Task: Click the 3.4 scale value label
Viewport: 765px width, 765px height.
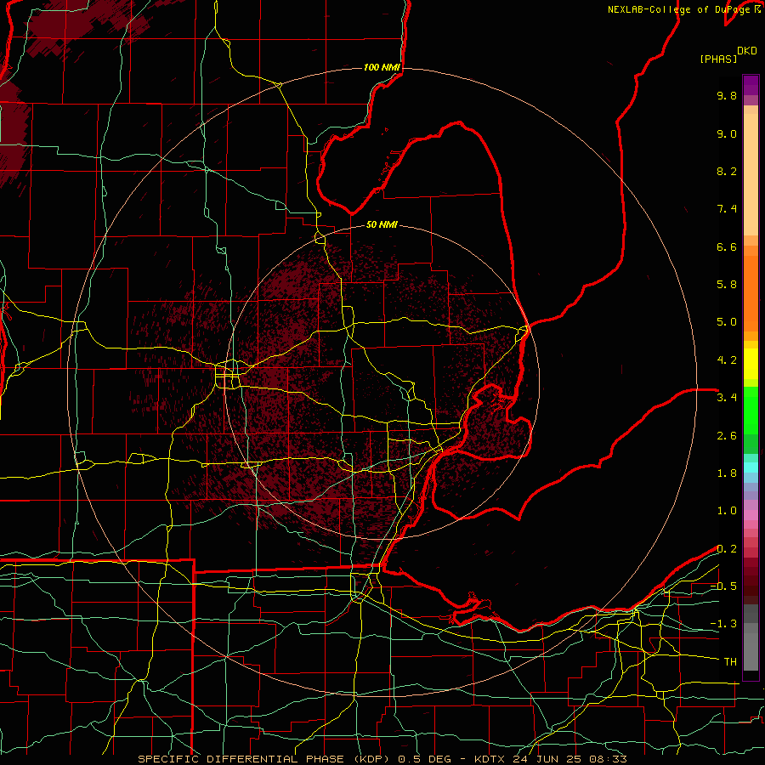Action: 727,398
